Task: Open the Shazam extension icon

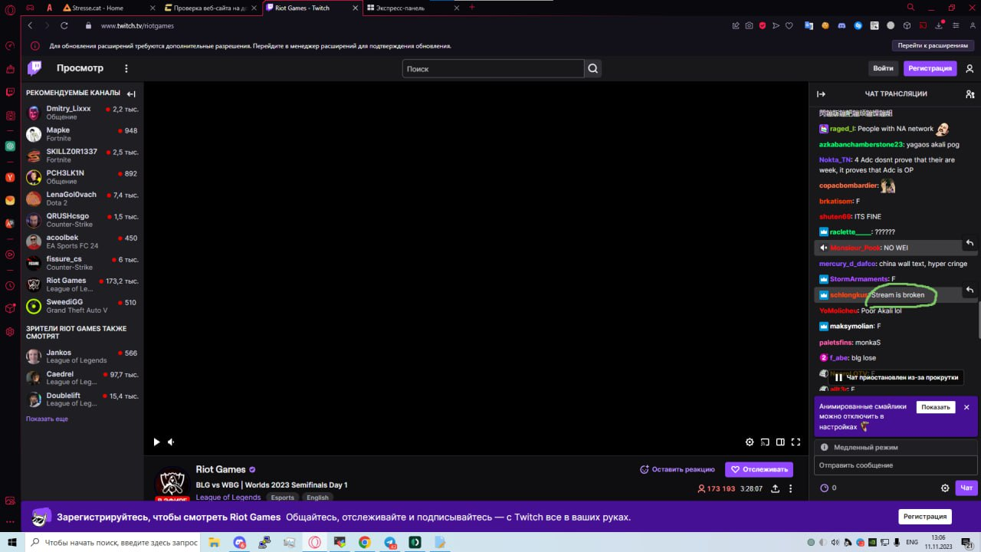Action: pos(858,25)
